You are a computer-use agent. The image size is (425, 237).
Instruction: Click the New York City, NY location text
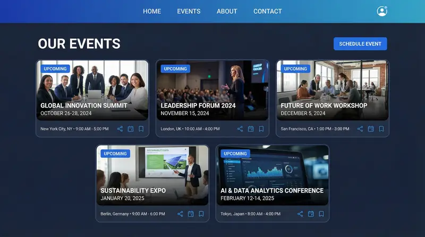point(56,129)
